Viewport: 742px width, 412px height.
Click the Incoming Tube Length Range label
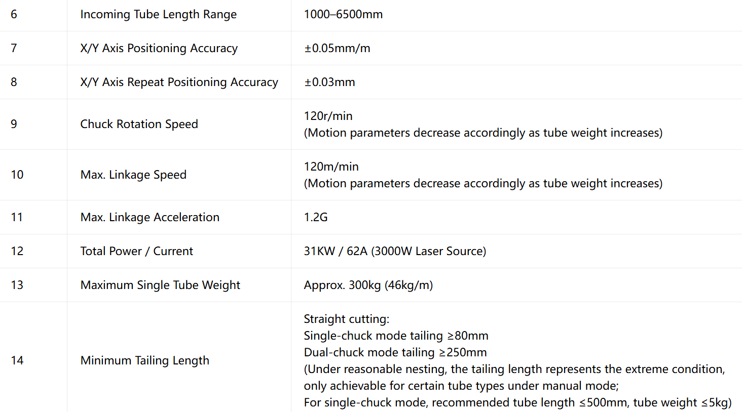[158, 15]
